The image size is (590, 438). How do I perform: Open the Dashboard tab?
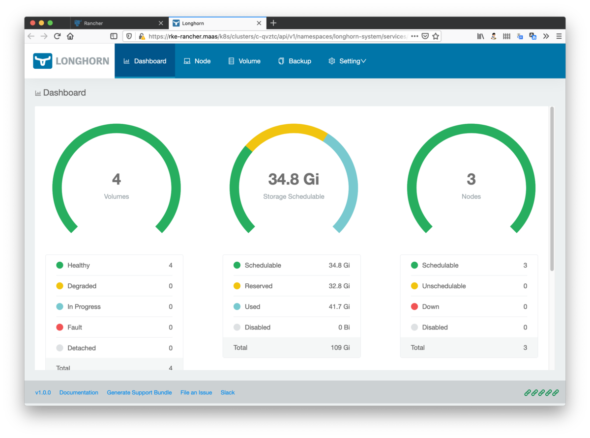click(145, 61)
